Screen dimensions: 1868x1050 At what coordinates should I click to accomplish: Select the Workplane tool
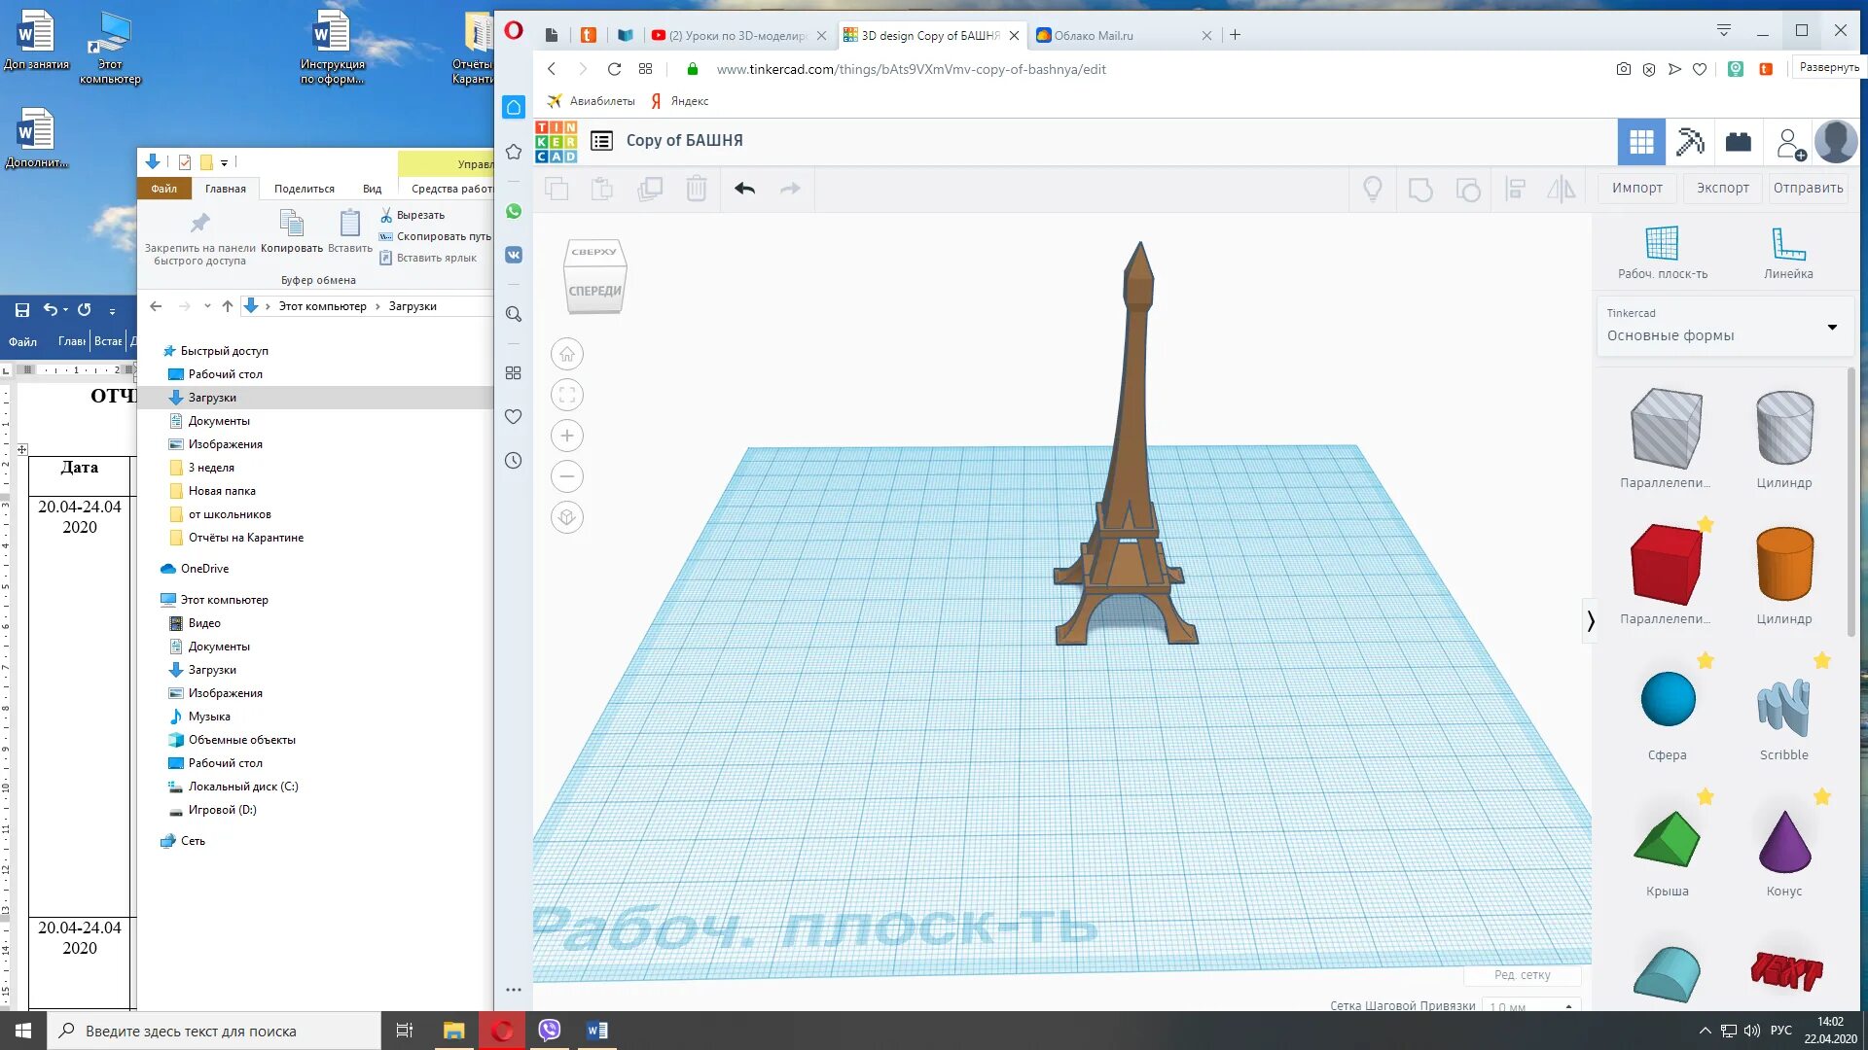(1663, 253)
